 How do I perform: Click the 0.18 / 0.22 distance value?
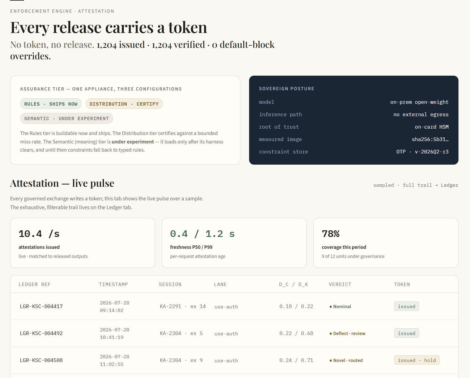point(296,306)
